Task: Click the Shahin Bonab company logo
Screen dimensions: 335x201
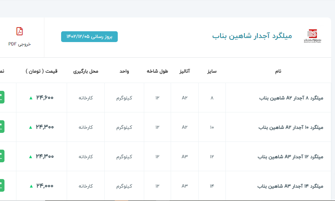Action: point(312,36)
